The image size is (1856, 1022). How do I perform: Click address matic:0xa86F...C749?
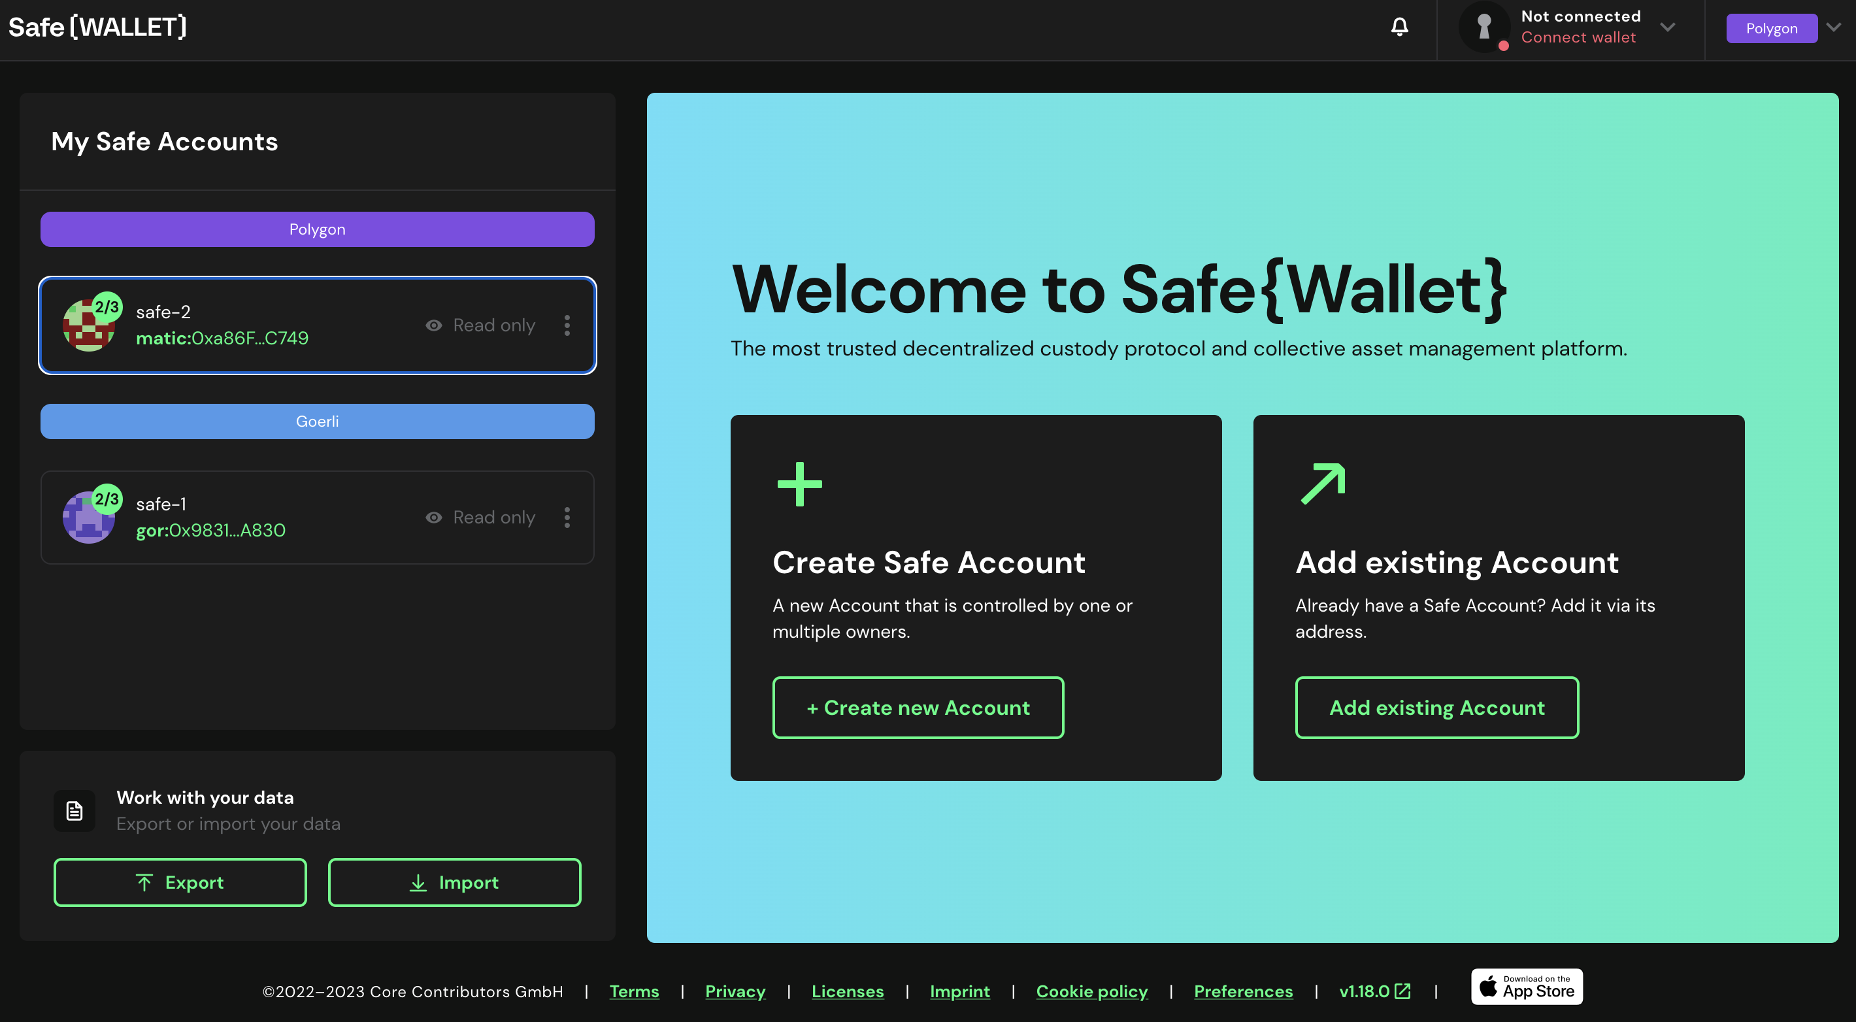point(222,338)
